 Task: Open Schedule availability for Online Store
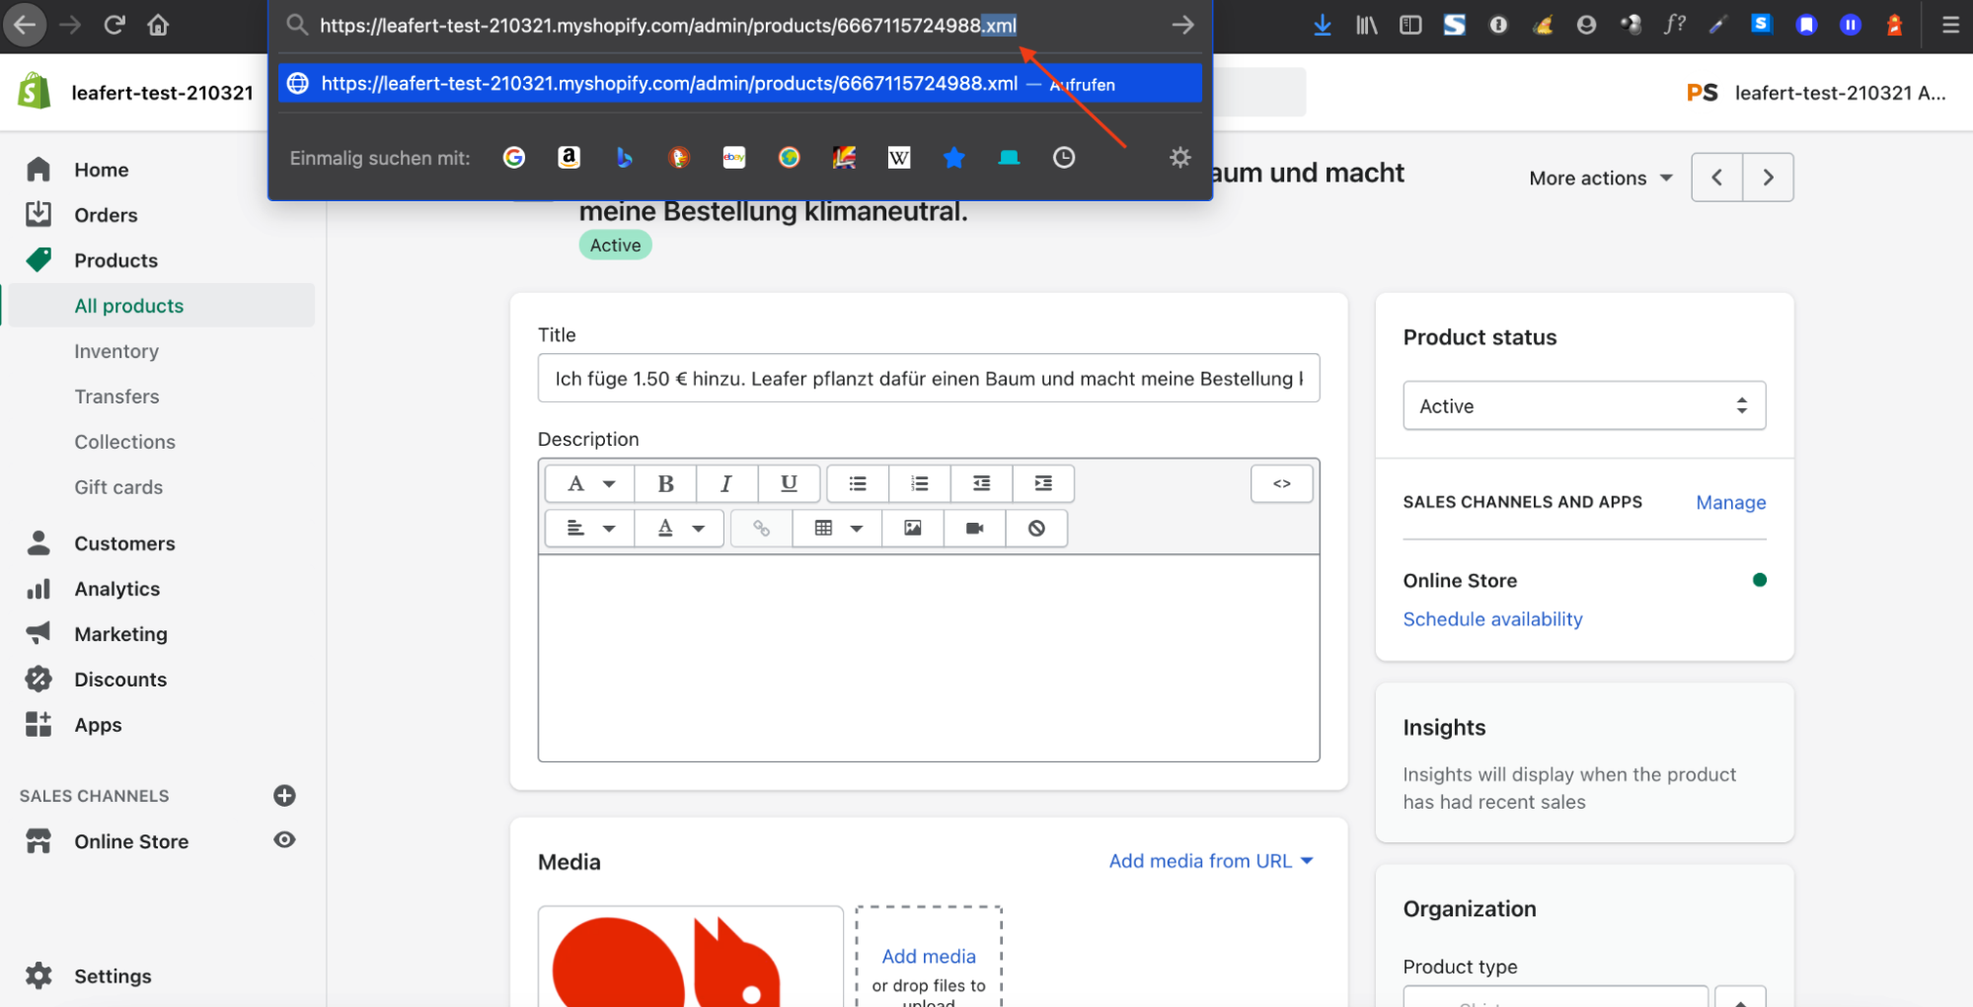(1491, 618)
